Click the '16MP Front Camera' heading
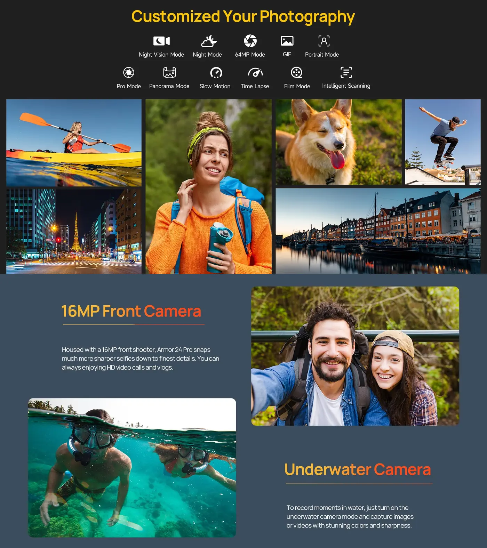The width and height of the screenshot is (487, 548). [x=131, y=311]
